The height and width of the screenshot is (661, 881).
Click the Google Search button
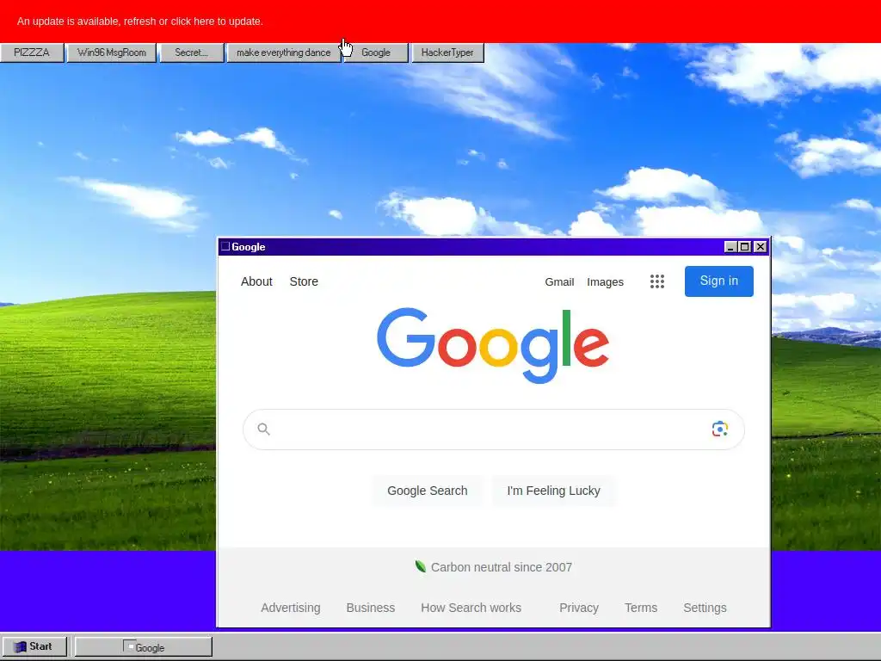[427, 491]
